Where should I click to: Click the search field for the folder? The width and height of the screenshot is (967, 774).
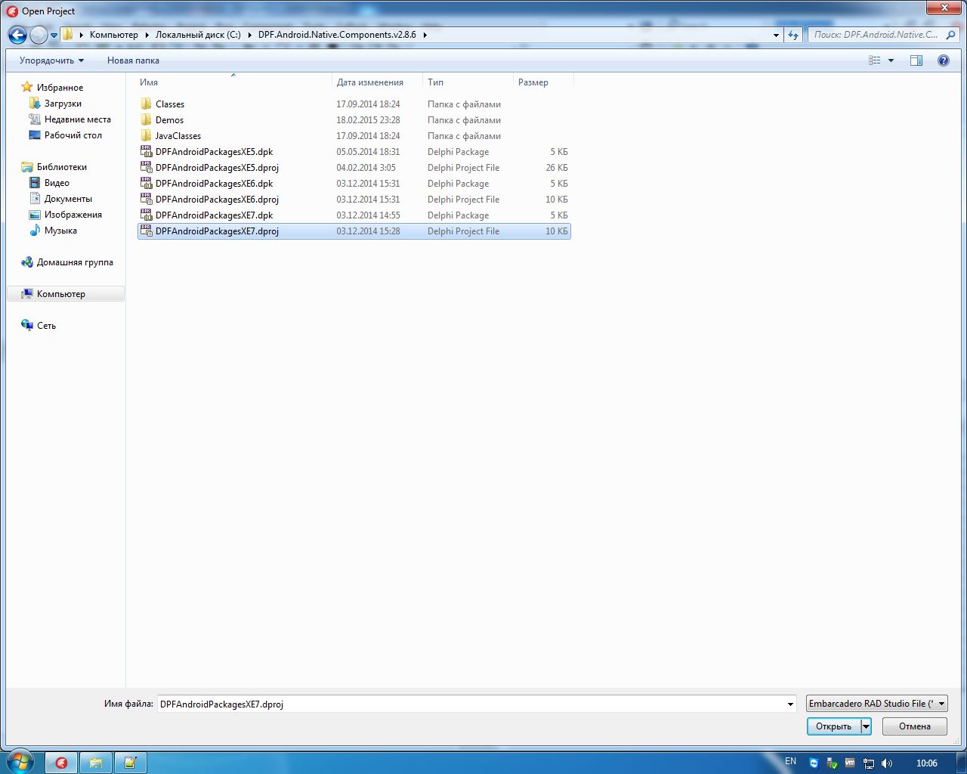coord(876,35)
